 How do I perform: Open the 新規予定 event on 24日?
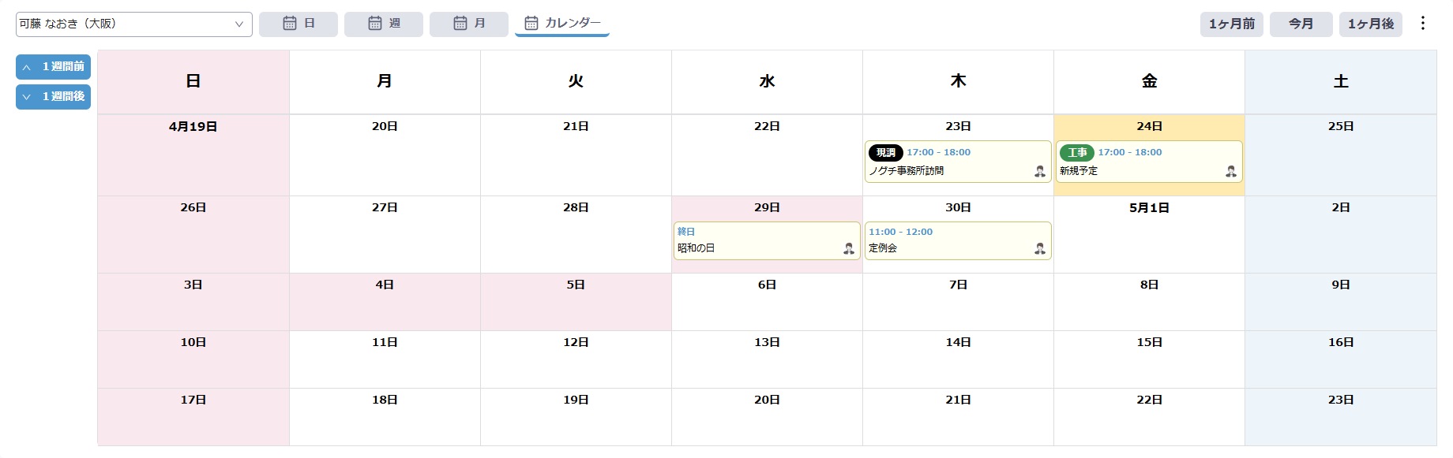[x=1149, y=162]
